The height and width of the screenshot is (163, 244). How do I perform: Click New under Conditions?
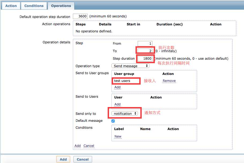pos(118,137)
